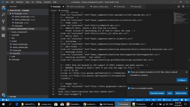The image size is (190, 107).
Task: Open the Debug view icon
Action: pos(3,29)
